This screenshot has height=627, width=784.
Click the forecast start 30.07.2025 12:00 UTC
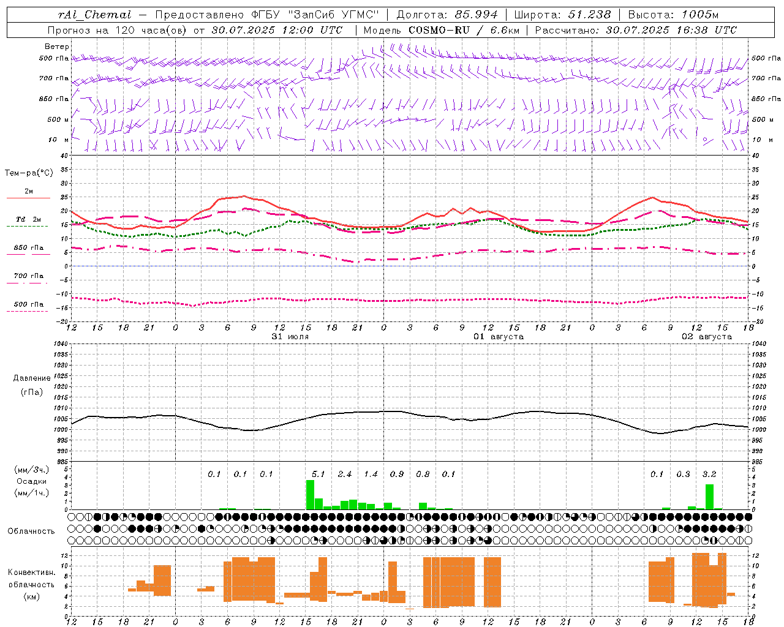[x=277, y=30]
